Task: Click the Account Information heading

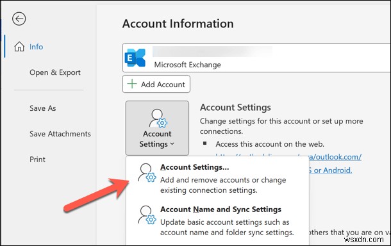Action: (178, 24)
